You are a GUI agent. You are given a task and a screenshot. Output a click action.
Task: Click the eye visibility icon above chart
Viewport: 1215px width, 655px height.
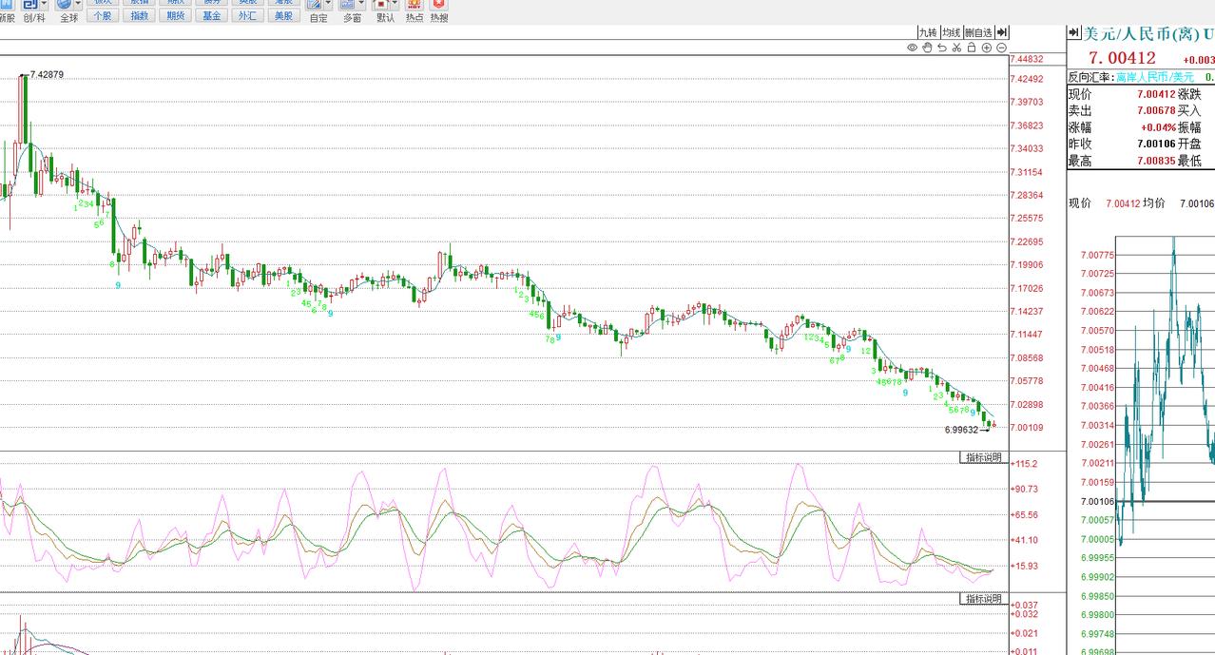pyautogui.click(x=912, y=48)
